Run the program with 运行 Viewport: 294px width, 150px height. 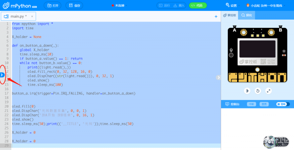164,5
